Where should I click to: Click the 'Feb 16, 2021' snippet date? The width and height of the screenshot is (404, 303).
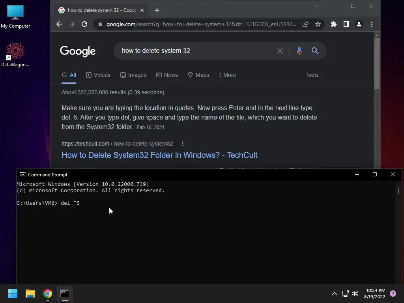point(150,127)
